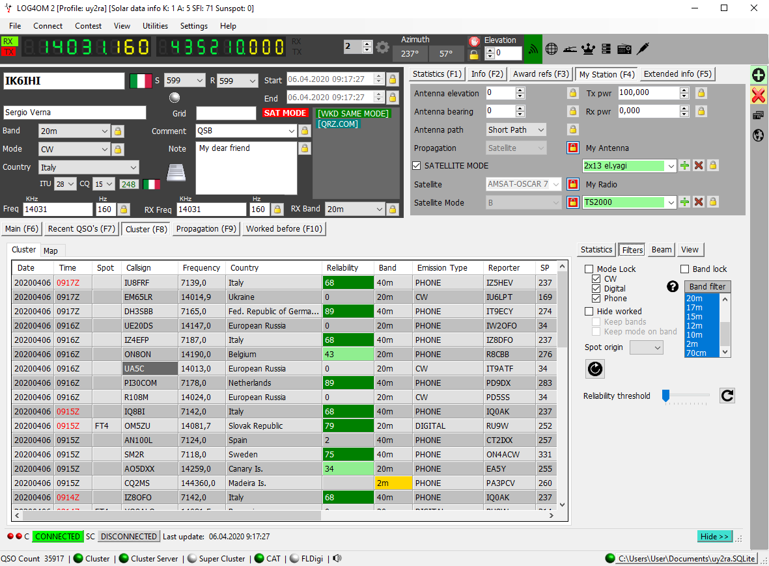Clear entry using the red X icon
769x566 pixels.
click(x=758, y=95)
